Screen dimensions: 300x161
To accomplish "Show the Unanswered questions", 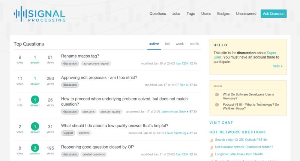I will click(x=246, y=14).
